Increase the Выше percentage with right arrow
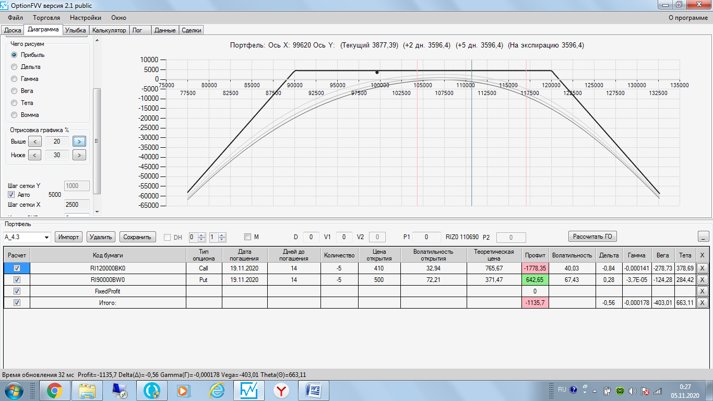Viewport: 713px width, 401px height. point(79,141)
